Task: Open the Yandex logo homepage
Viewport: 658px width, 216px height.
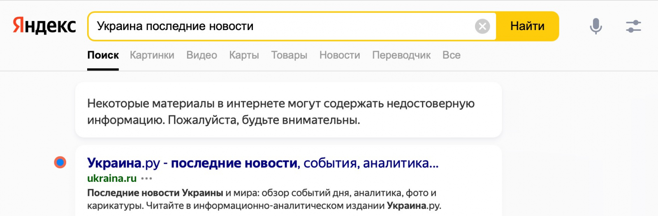Action: (x=44, y=26)
